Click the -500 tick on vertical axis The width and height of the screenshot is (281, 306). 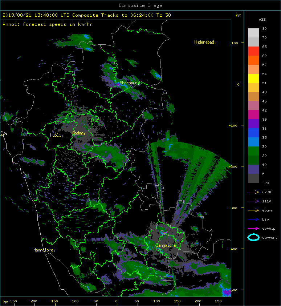coord(233,290)
